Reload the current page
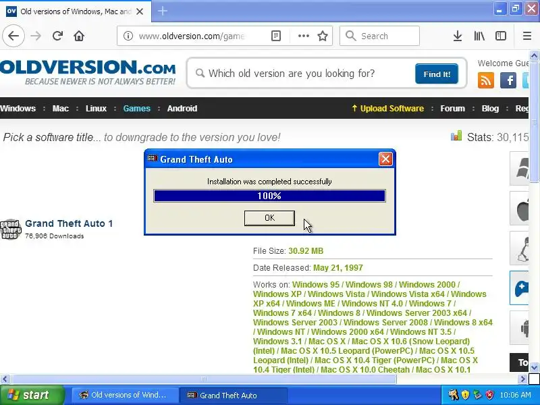This screenshot has width=540, height=405. [x=57, y=36]
